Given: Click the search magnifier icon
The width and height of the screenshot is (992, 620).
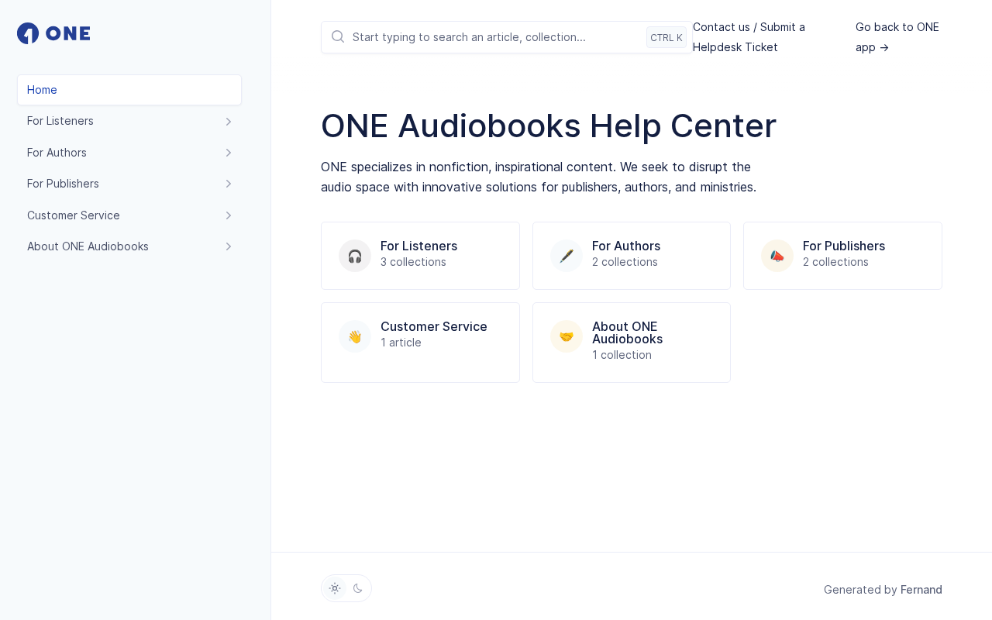Looking at the screenshot, I should (x=338, y=36).
